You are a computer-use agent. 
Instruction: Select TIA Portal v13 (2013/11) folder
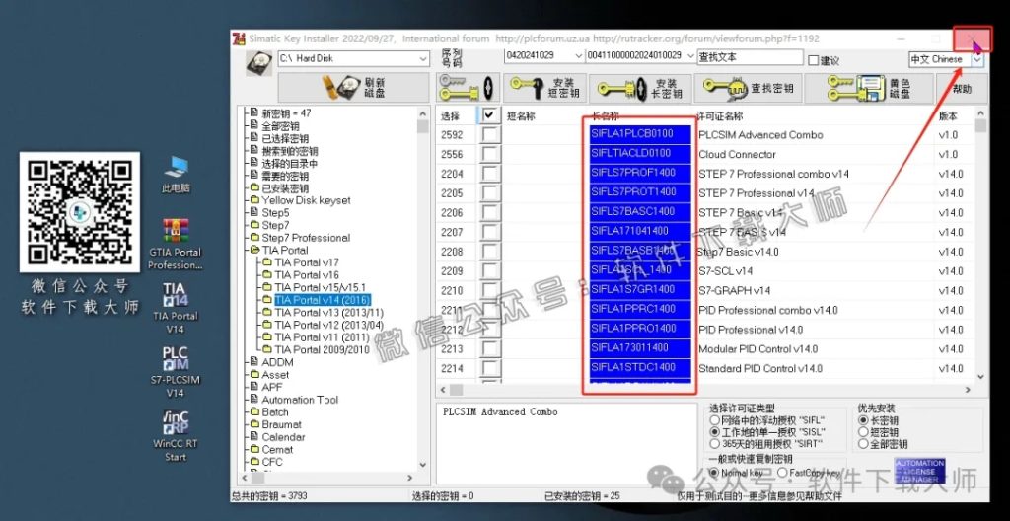click(x=328, y=312)
